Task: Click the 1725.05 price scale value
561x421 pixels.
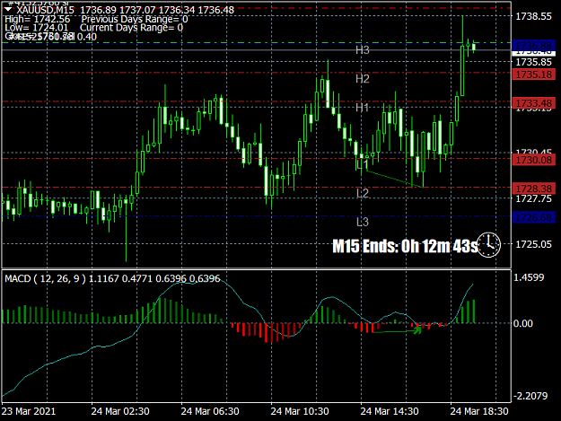Action: click(x=533, y=244)
